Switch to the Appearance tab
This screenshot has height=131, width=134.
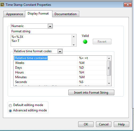coord(14,14)
